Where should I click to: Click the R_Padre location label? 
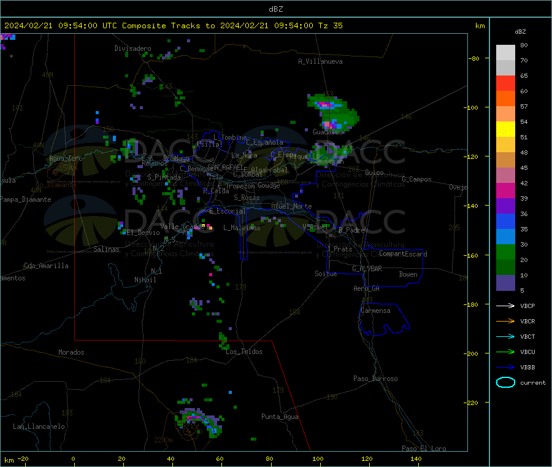point(352,230)
